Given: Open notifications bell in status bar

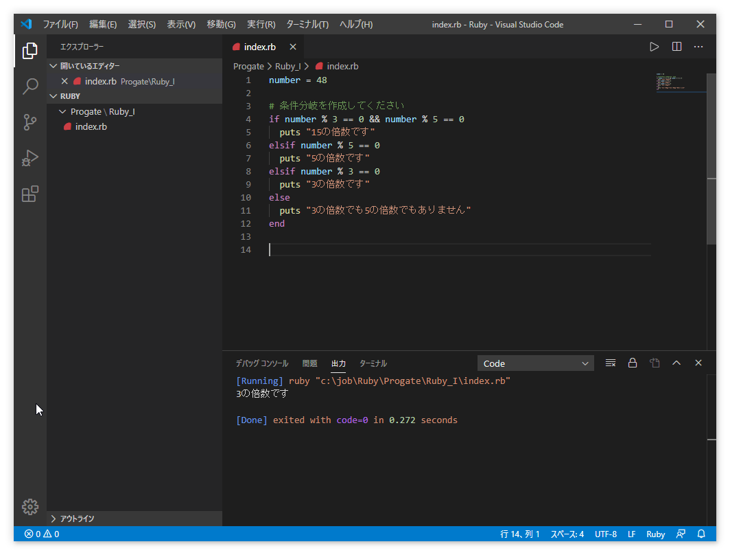Looking at the screenshot, I should pyautogui.click(x=701, y=534).
